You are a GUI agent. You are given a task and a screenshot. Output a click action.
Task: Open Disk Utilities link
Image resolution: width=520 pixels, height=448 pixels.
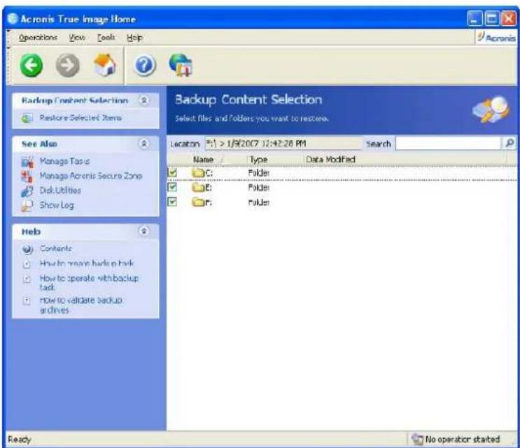[60, 190]
